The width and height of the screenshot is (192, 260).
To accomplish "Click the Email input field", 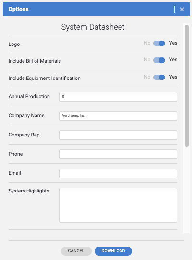I will [118, 173].
